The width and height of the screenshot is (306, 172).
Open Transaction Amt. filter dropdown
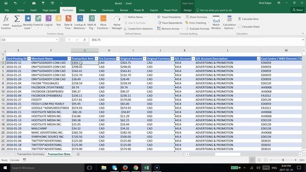tap(97, 59)
